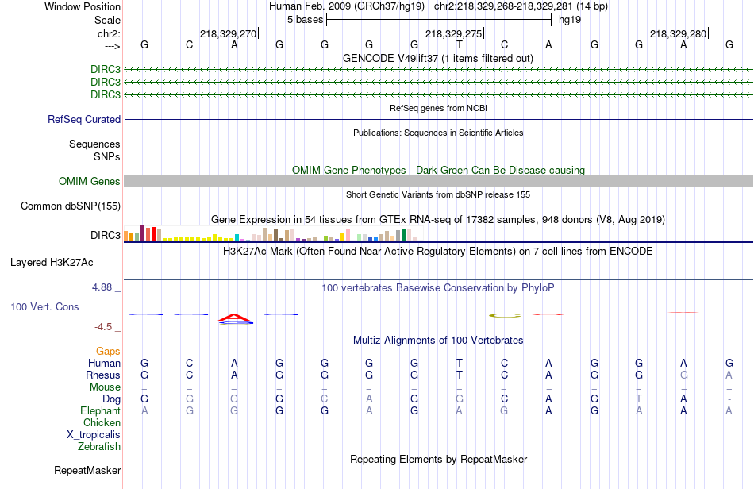
Task: Click the chr2: ruler label
Action: tap(109, 33)
